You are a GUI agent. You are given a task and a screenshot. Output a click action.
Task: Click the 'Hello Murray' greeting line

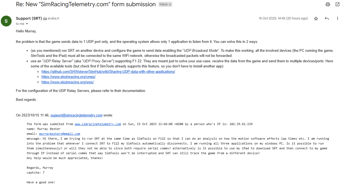tap(26, 31)
